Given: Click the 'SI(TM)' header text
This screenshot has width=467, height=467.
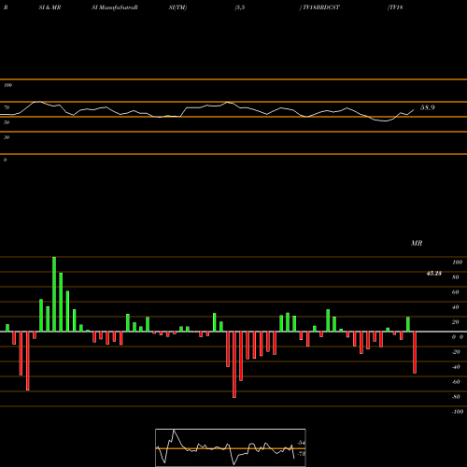Looking at the screenshot, I should 177,7.
